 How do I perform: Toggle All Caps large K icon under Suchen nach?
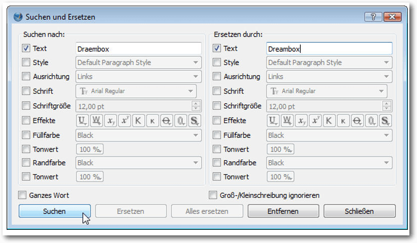[x=138, y=121]
